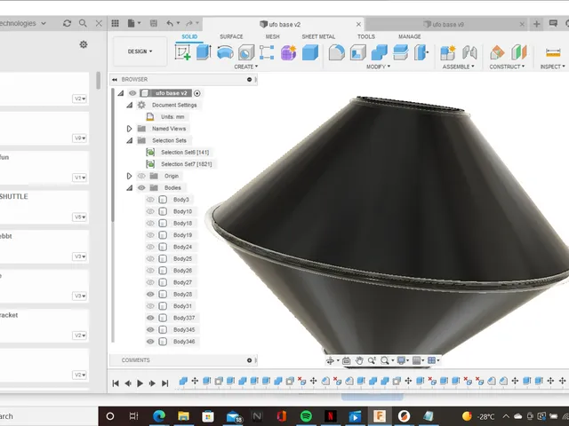Add a new document tab
This screenshot has height=426, width=569.
537,24
